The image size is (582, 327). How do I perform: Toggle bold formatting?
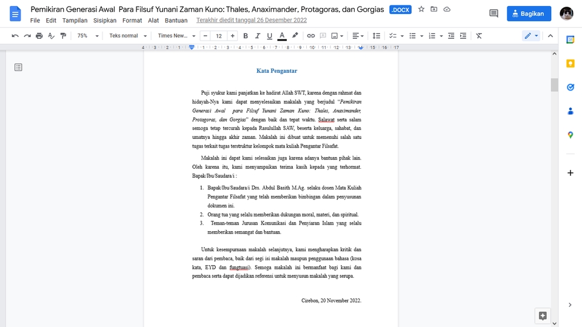[246, 36]
